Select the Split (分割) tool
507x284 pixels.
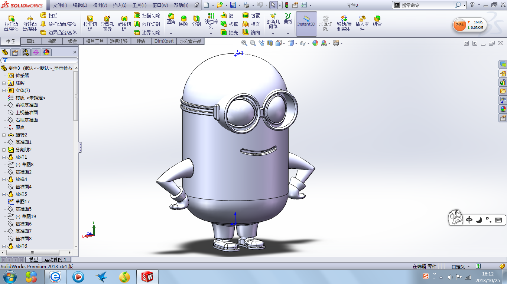(x=196, y=21)
